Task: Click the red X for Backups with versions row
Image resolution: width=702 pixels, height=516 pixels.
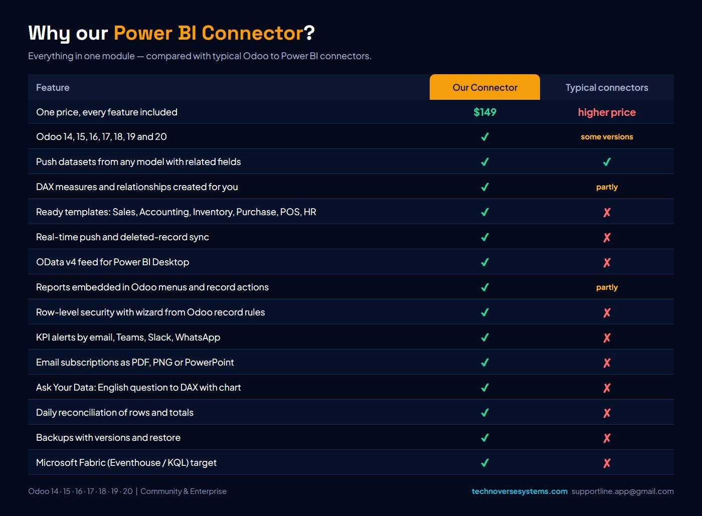Action: (607, 438)
